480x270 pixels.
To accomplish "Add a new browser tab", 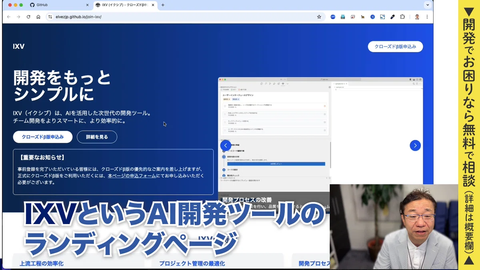I will click(163, 5).
